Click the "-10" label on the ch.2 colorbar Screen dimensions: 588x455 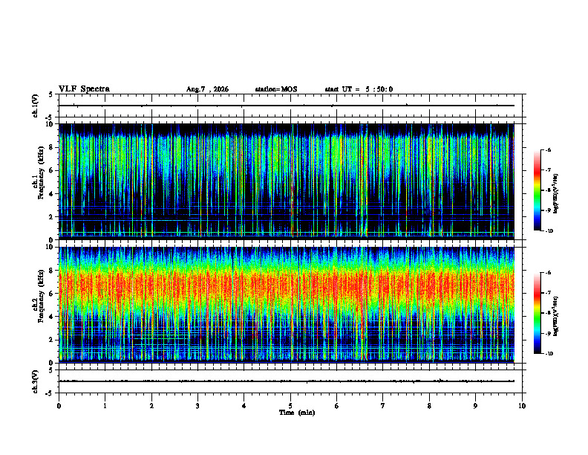(x=549, y=354)
